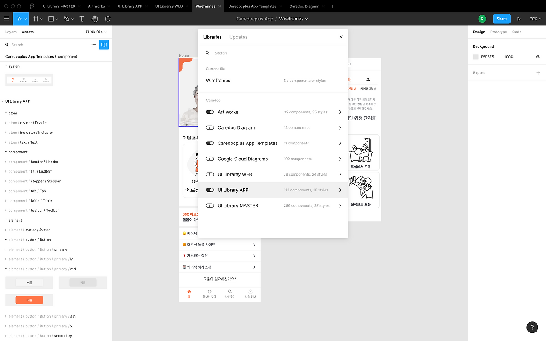Click the background color swatch E5E5E5
This screenshot has width=546, height=341.
(476, 57)
